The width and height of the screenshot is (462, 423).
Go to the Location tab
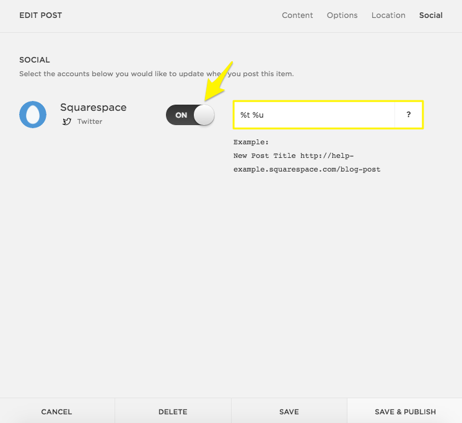click(x=388, y=15)
